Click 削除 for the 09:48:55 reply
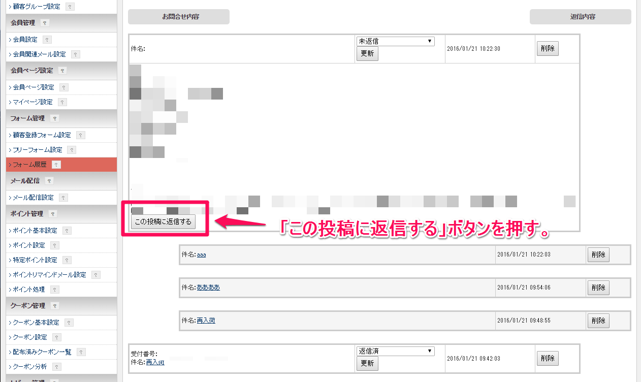Image resolution: width=641 pixels, height=382 pixels. [598, 321]
